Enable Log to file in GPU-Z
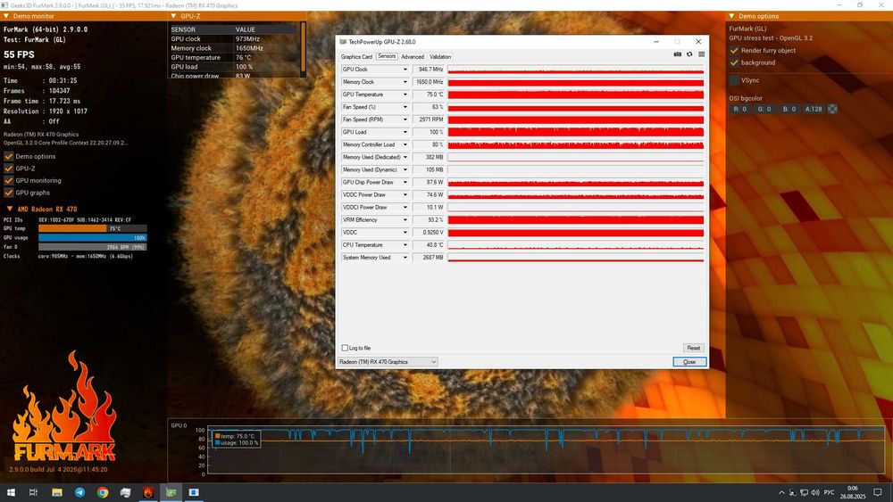Viewport: 893px width, 502px height. coord(345,348)
